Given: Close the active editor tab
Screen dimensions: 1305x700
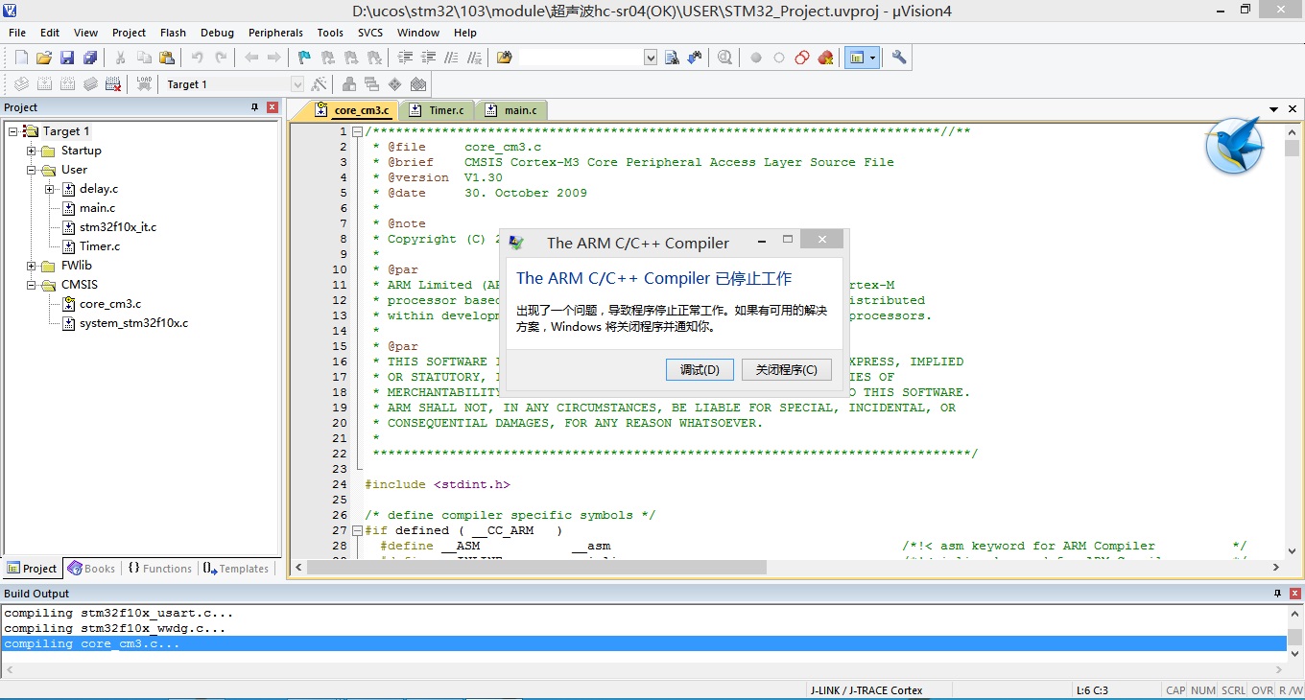Looking at the screenshot, I should pos(1293,110).
